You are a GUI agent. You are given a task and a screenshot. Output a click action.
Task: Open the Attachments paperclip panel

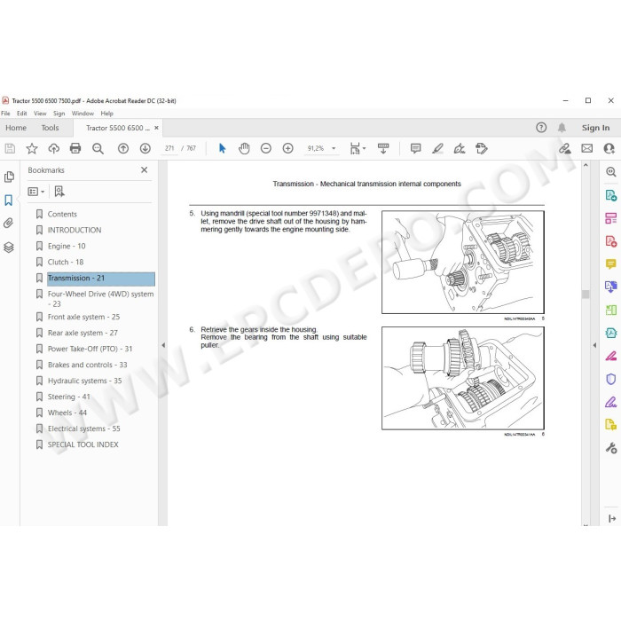pyautogui.click(x=9, y=224)
